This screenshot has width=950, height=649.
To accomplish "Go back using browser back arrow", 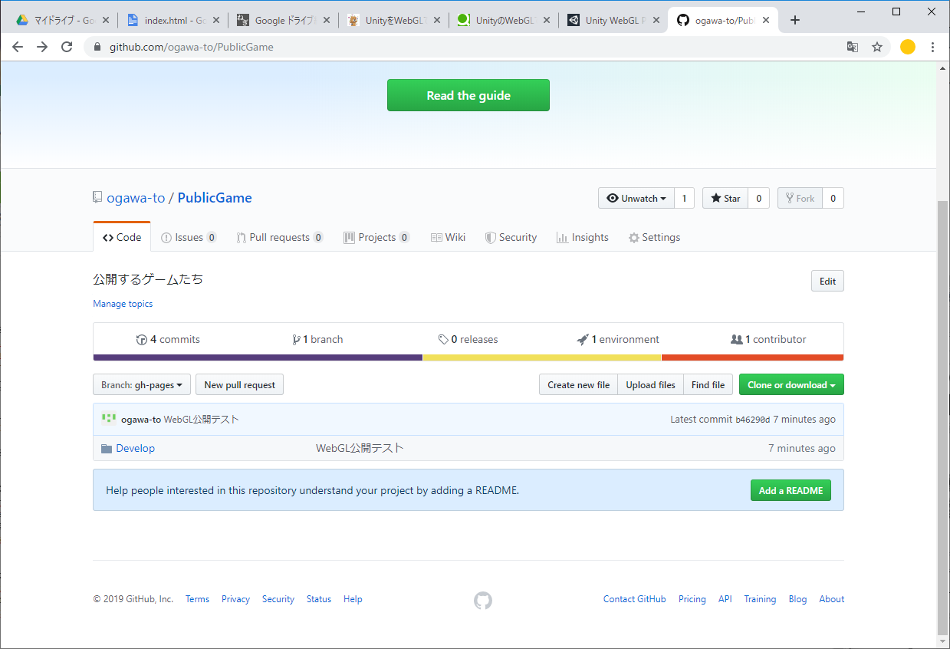I will click(x=18, y=47).
